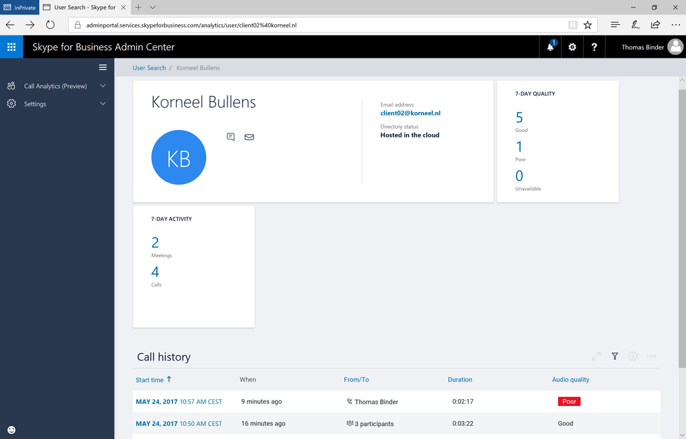This screenshot has width=686, height=439.
Task: Open browser more actions menu
Action: (676, 25)
